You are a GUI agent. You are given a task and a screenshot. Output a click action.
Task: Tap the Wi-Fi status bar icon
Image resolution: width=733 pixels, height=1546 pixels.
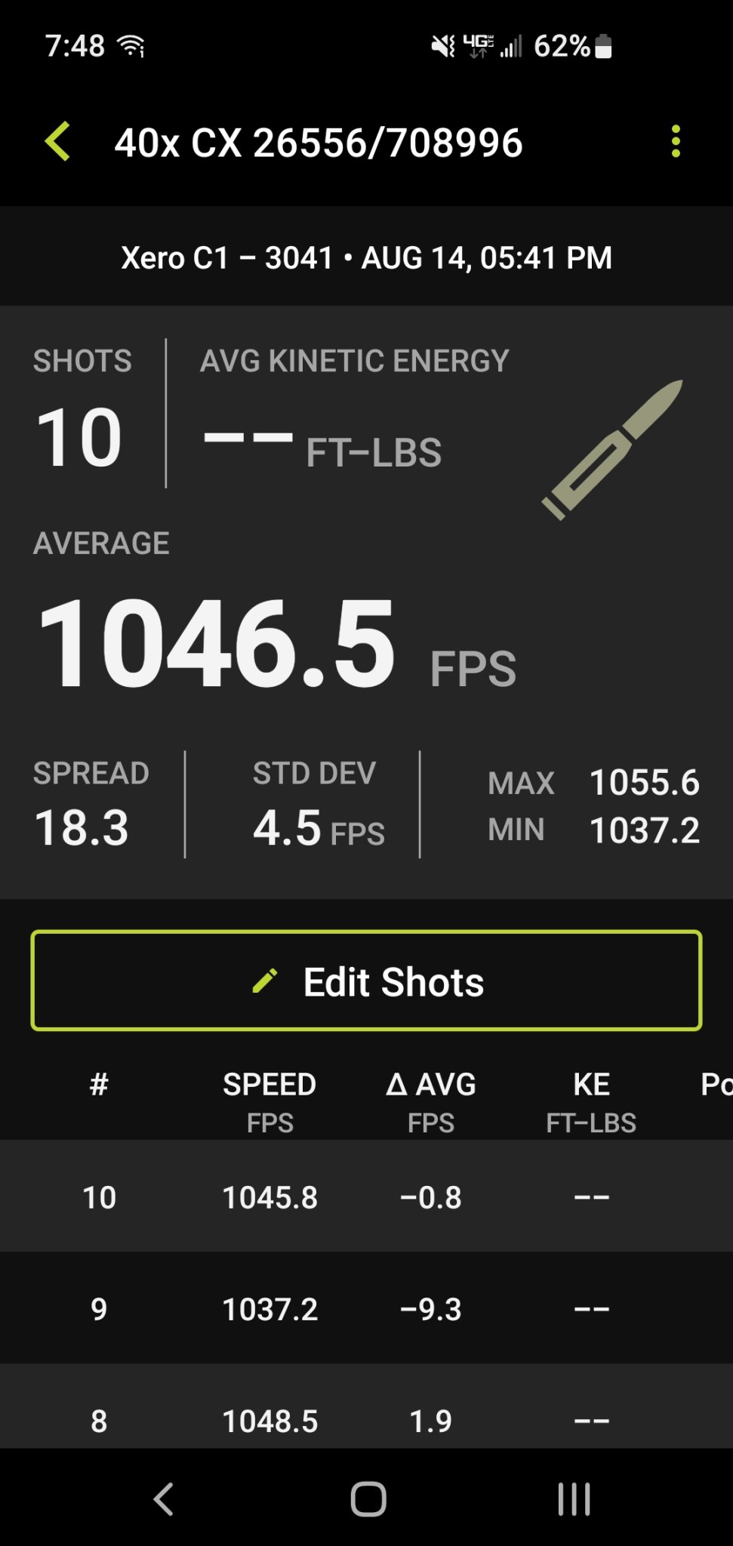(132, 47)
